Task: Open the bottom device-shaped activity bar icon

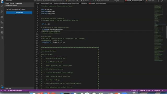Action: [2, 38]
